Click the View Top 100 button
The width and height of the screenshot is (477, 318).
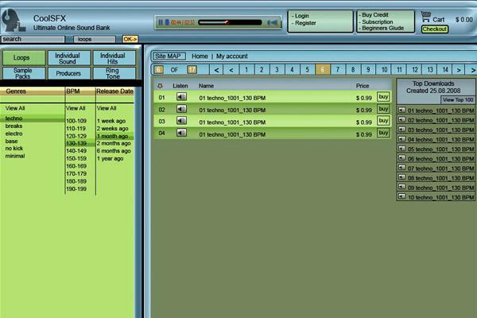458,99
